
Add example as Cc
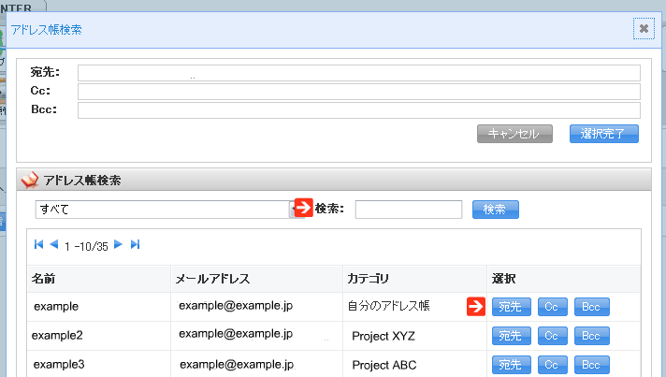click(x=552, y=307)
